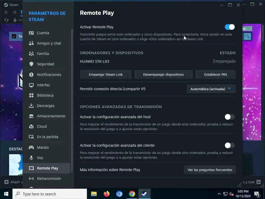Click the En la partida overlay icon
The width and height of the screenshot is (265, 199).
31,137
